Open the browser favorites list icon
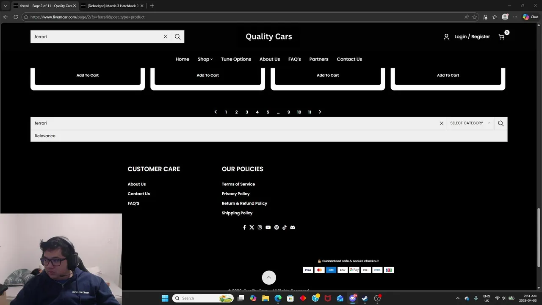 click(x=495, y=17)
